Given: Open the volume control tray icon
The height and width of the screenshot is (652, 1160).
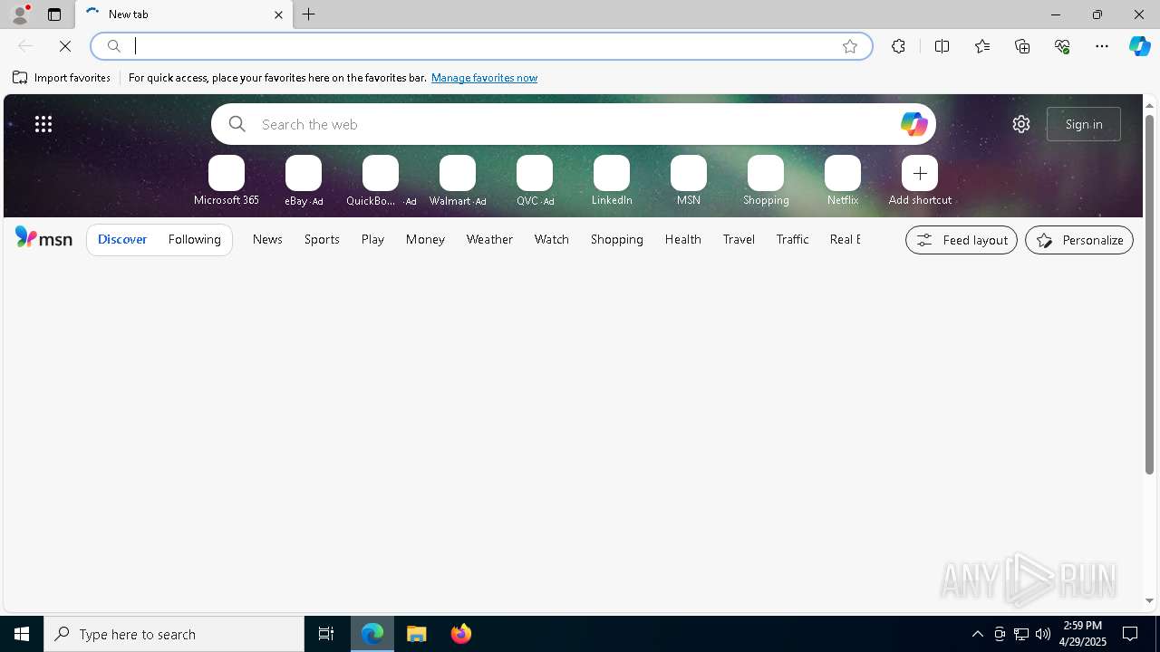Looking at the screenshot, I should tap(1043, 634).
